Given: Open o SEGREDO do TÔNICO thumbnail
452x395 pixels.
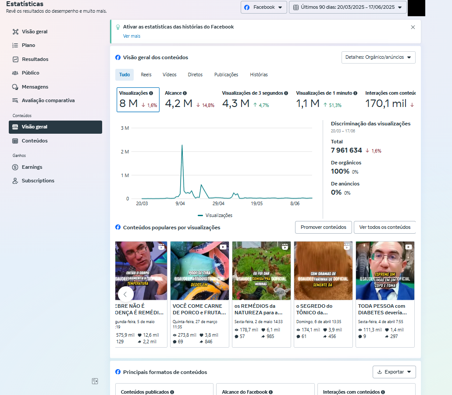Looking at the screenshot, I should click(323, 271).
